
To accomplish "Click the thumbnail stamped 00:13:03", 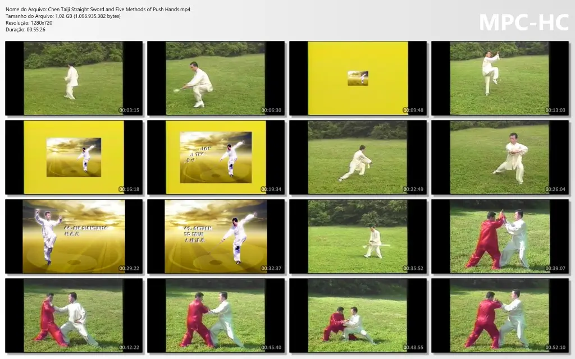I will (x=500, y=79).
